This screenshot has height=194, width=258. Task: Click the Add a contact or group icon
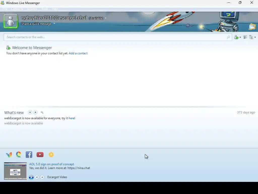[236, 37]
